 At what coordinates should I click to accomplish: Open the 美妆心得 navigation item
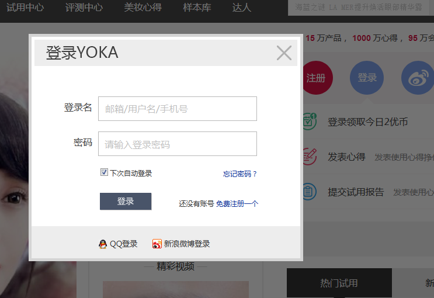[143, 8]
